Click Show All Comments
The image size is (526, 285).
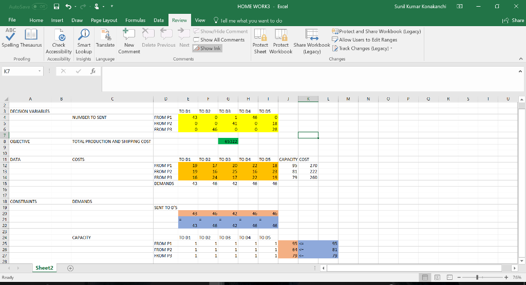coord(219,39)
